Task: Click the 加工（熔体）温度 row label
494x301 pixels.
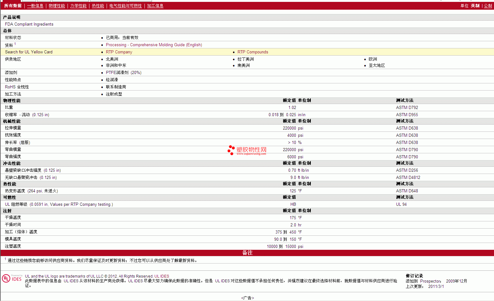Action: point(21,232)
